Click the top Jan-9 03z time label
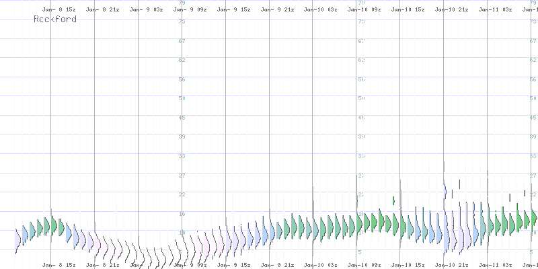The image size is (538, 269). 146,11
